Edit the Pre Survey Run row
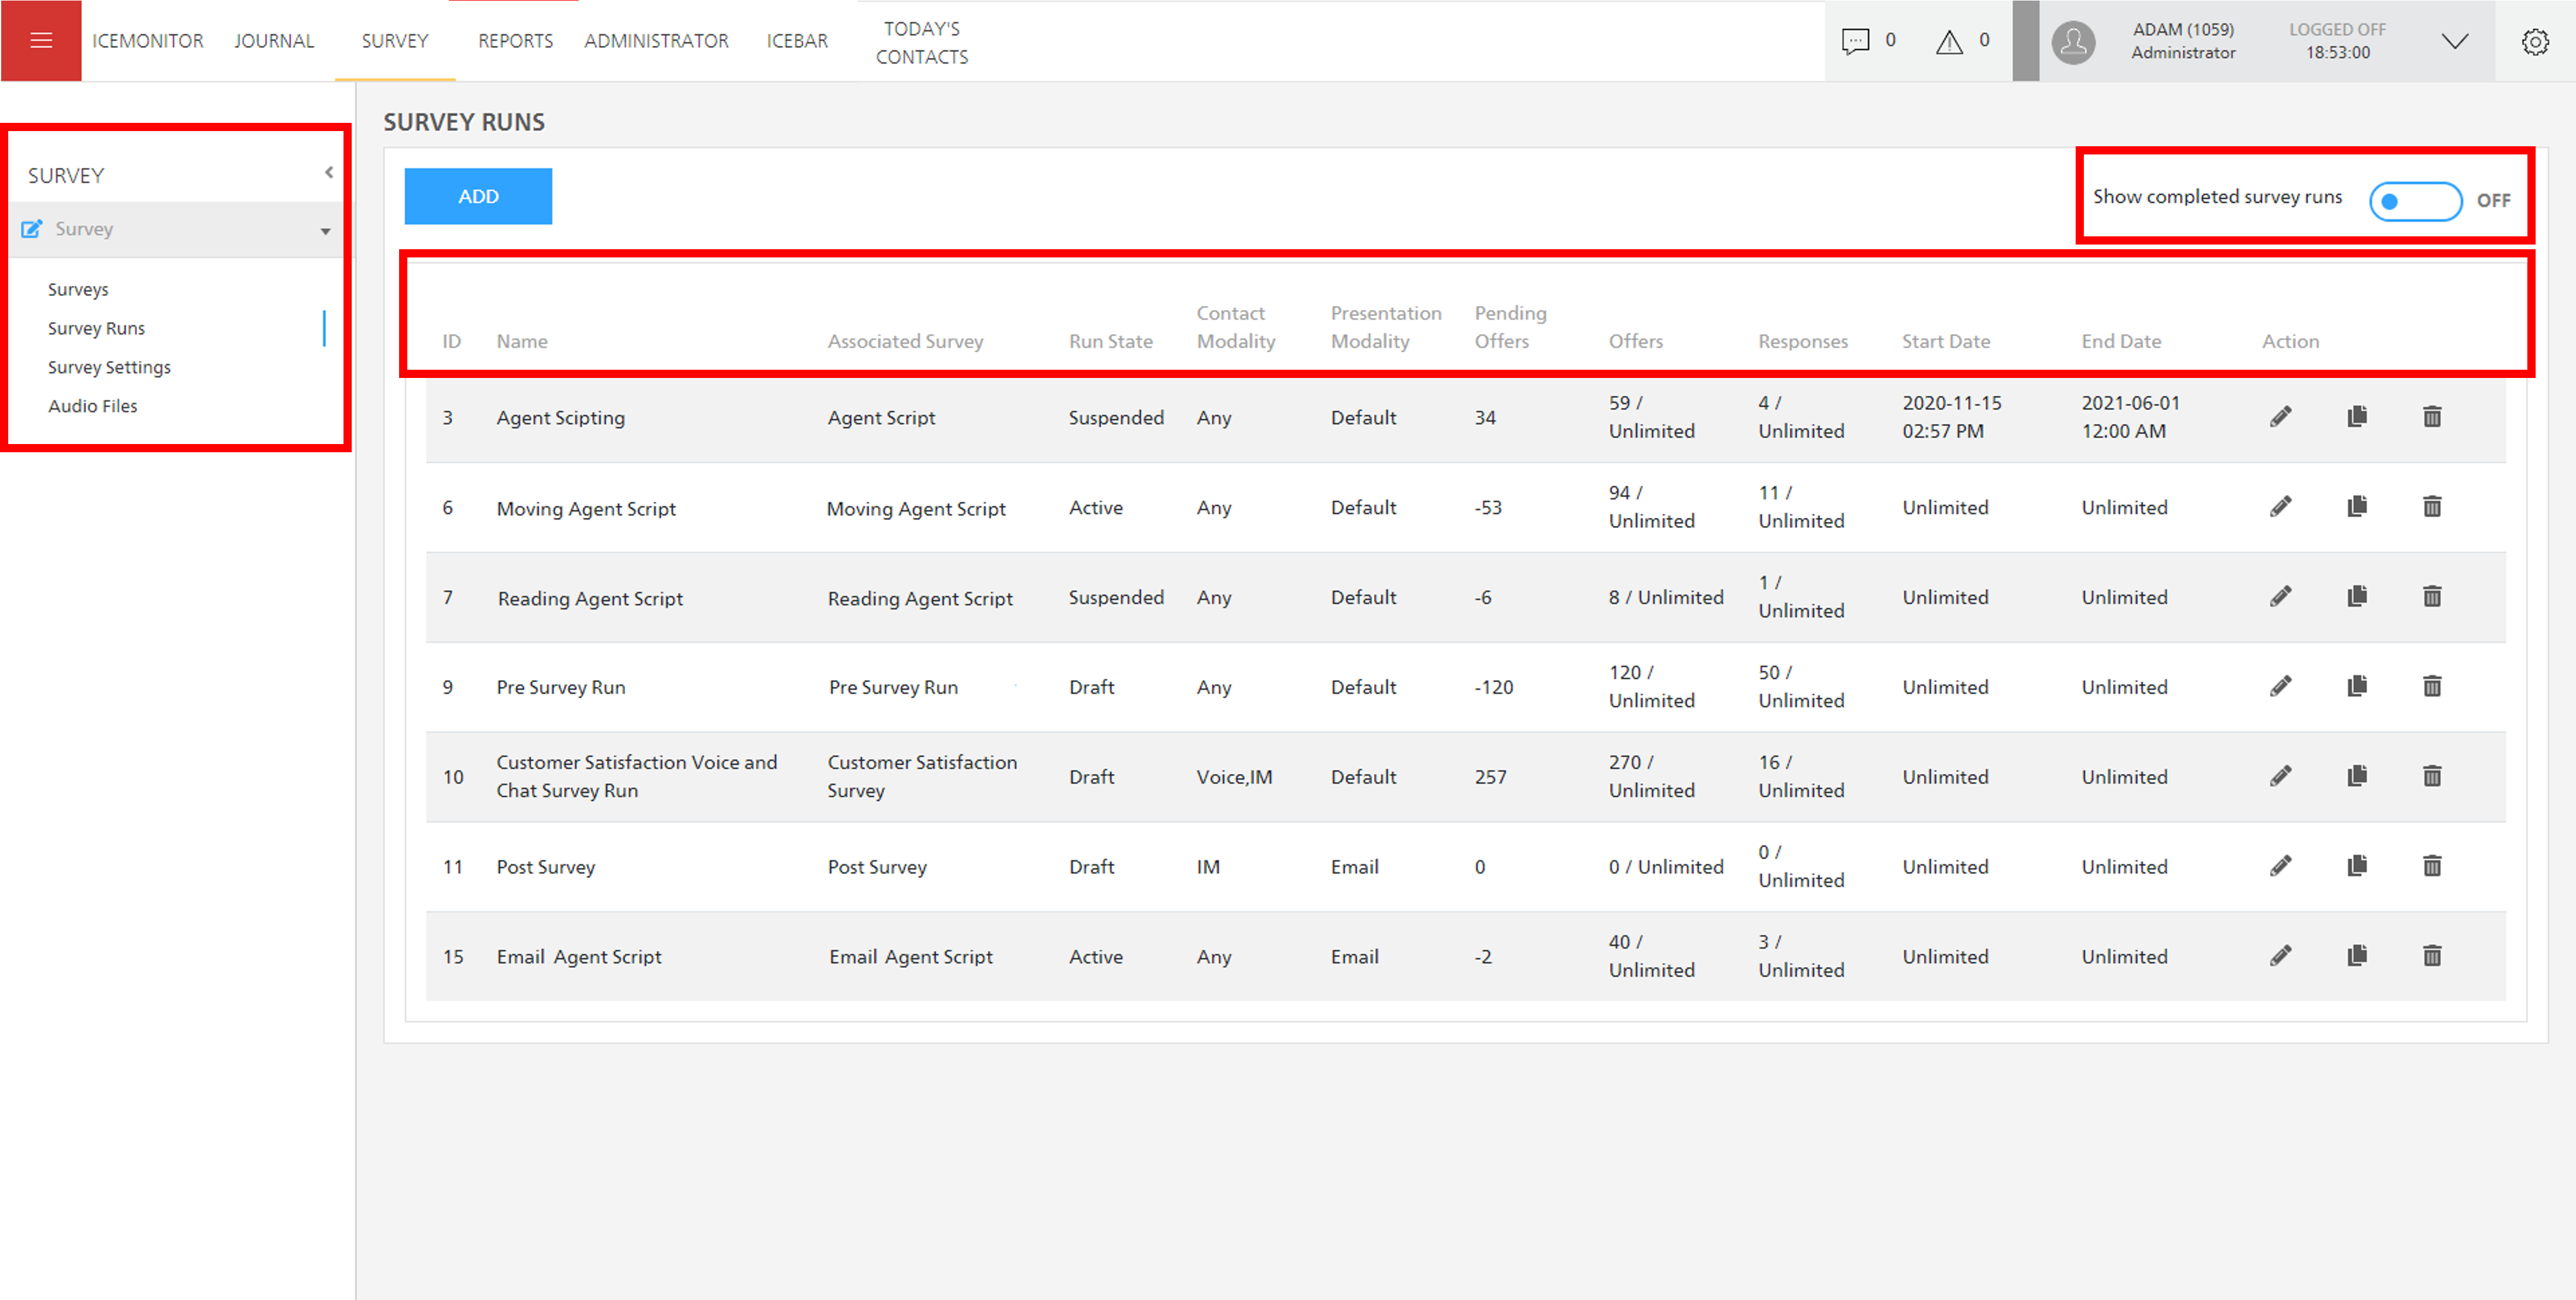The width and height of the screenshot is (2576, 1300). coord(2280,686)
